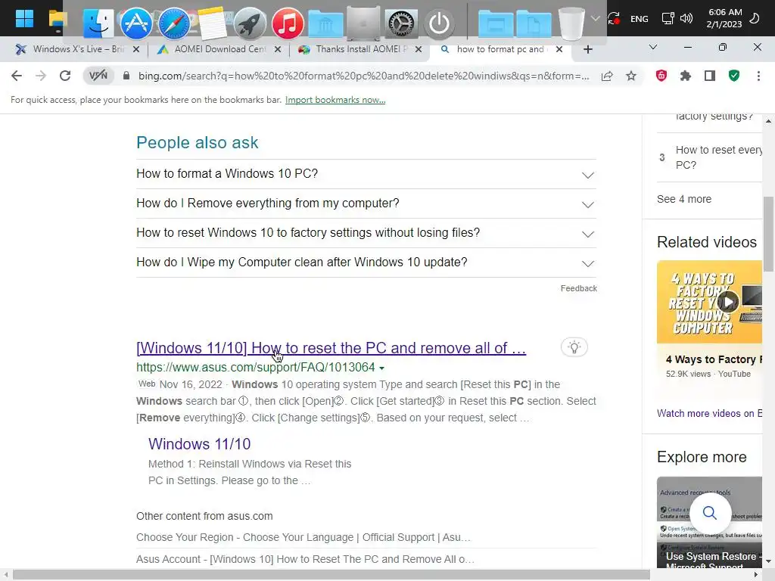This screenshot has height=581, width=775.
Task: Click the floating search magnifier button
Action: (710, 513)
